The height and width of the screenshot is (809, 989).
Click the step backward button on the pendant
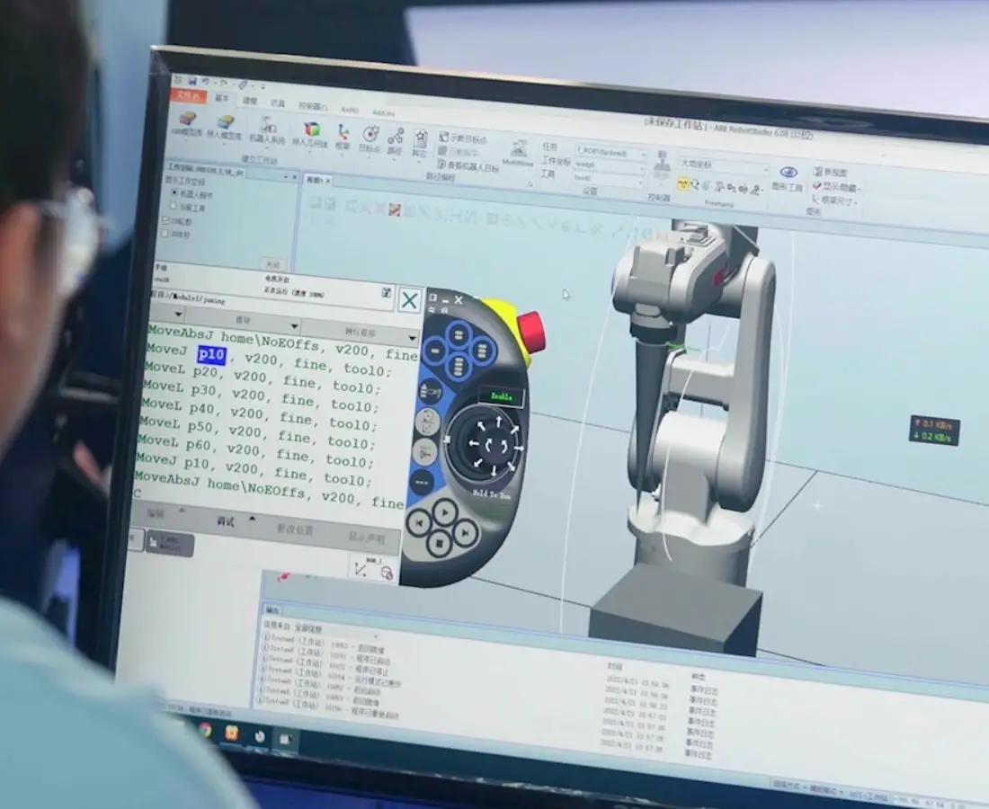419,522
